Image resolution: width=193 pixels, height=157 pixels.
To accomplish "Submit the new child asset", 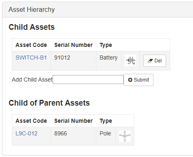I will tap(138, 80).
